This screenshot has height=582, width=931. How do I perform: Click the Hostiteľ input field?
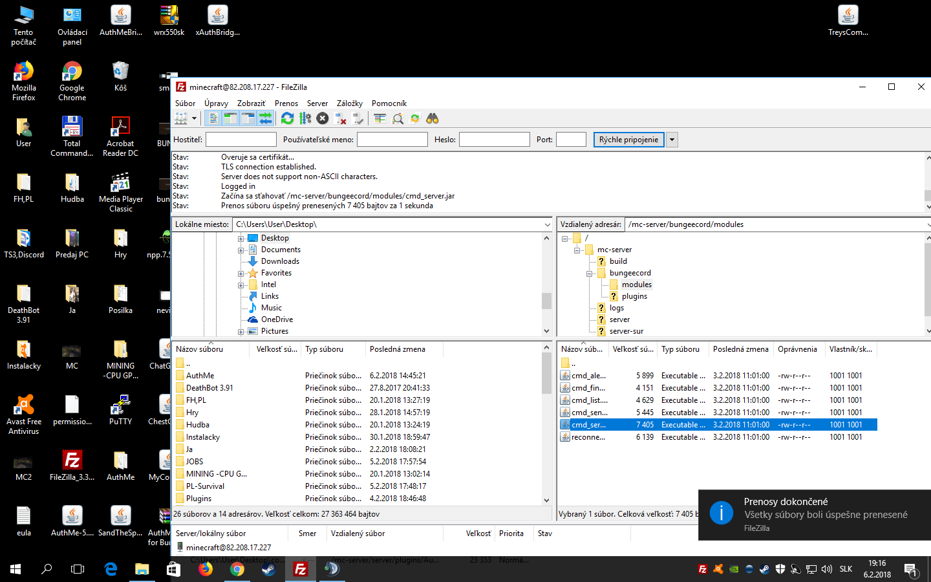(x=241, y=140)
